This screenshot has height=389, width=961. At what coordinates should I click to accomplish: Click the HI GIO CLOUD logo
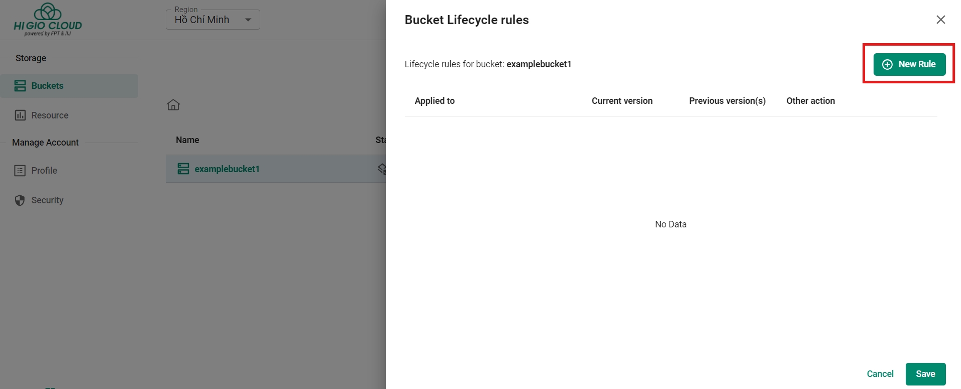tap(48, 20)
